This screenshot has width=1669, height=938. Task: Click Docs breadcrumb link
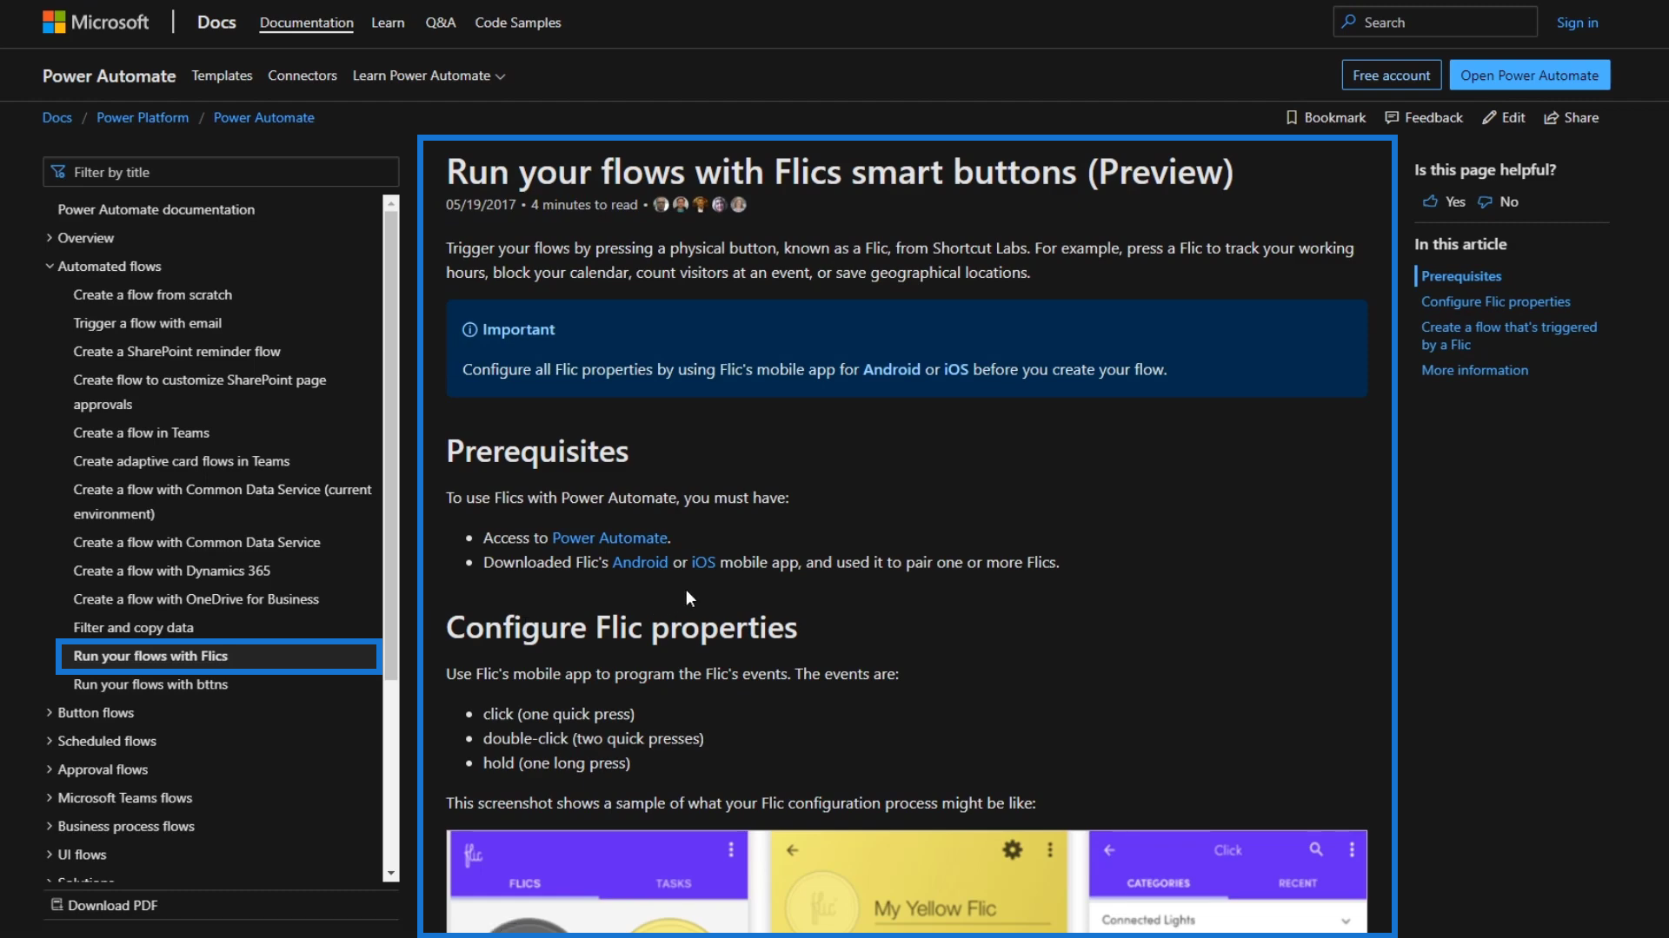57,117
